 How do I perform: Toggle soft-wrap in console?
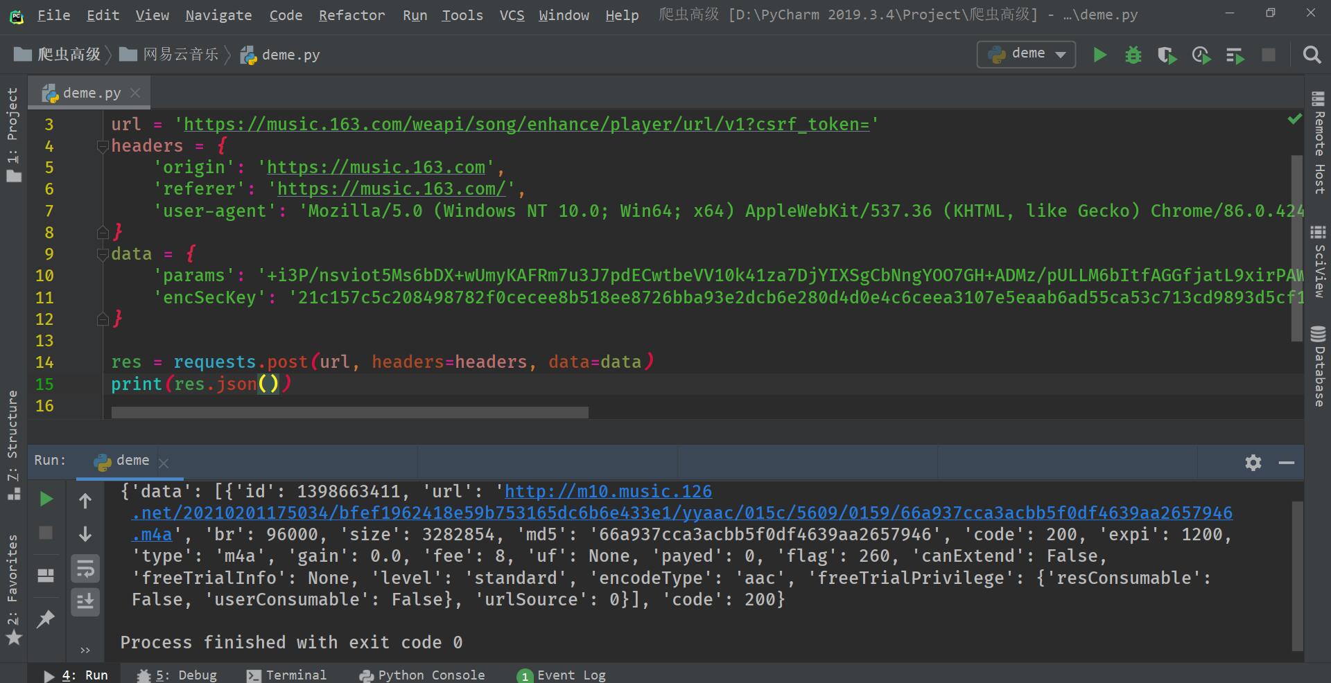[x=85, y=569]
